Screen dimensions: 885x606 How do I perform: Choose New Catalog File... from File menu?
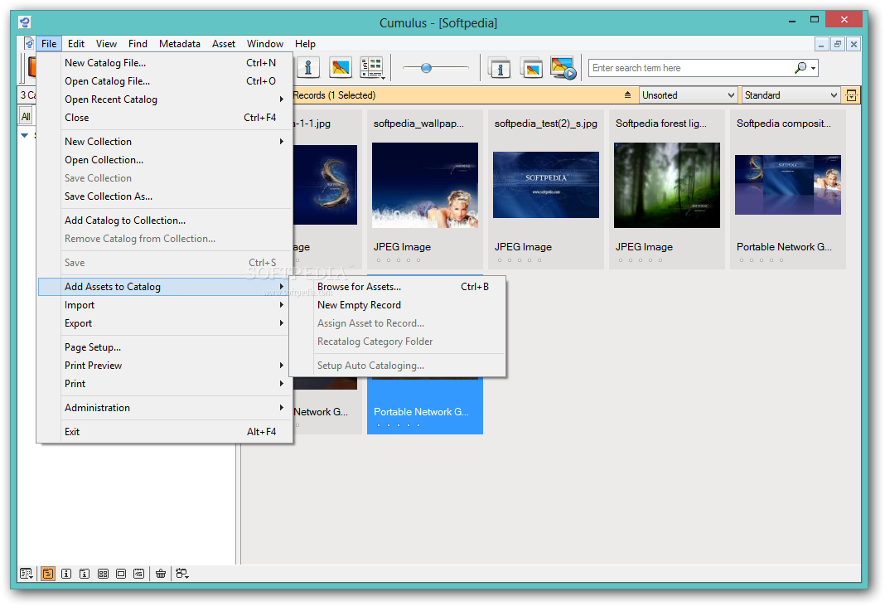click(166, 63)
